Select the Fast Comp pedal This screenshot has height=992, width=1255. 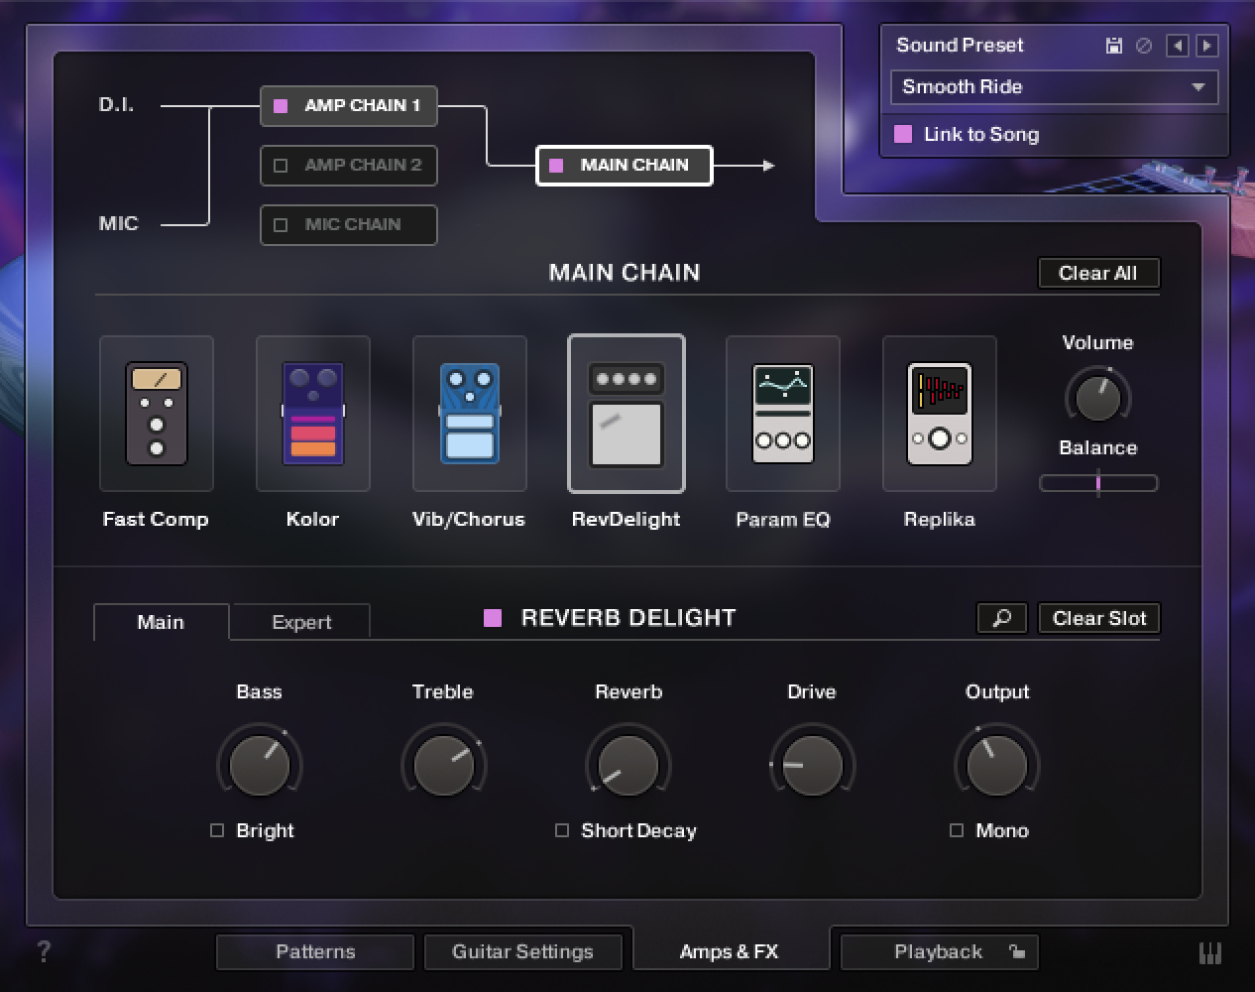pos(156,414)
